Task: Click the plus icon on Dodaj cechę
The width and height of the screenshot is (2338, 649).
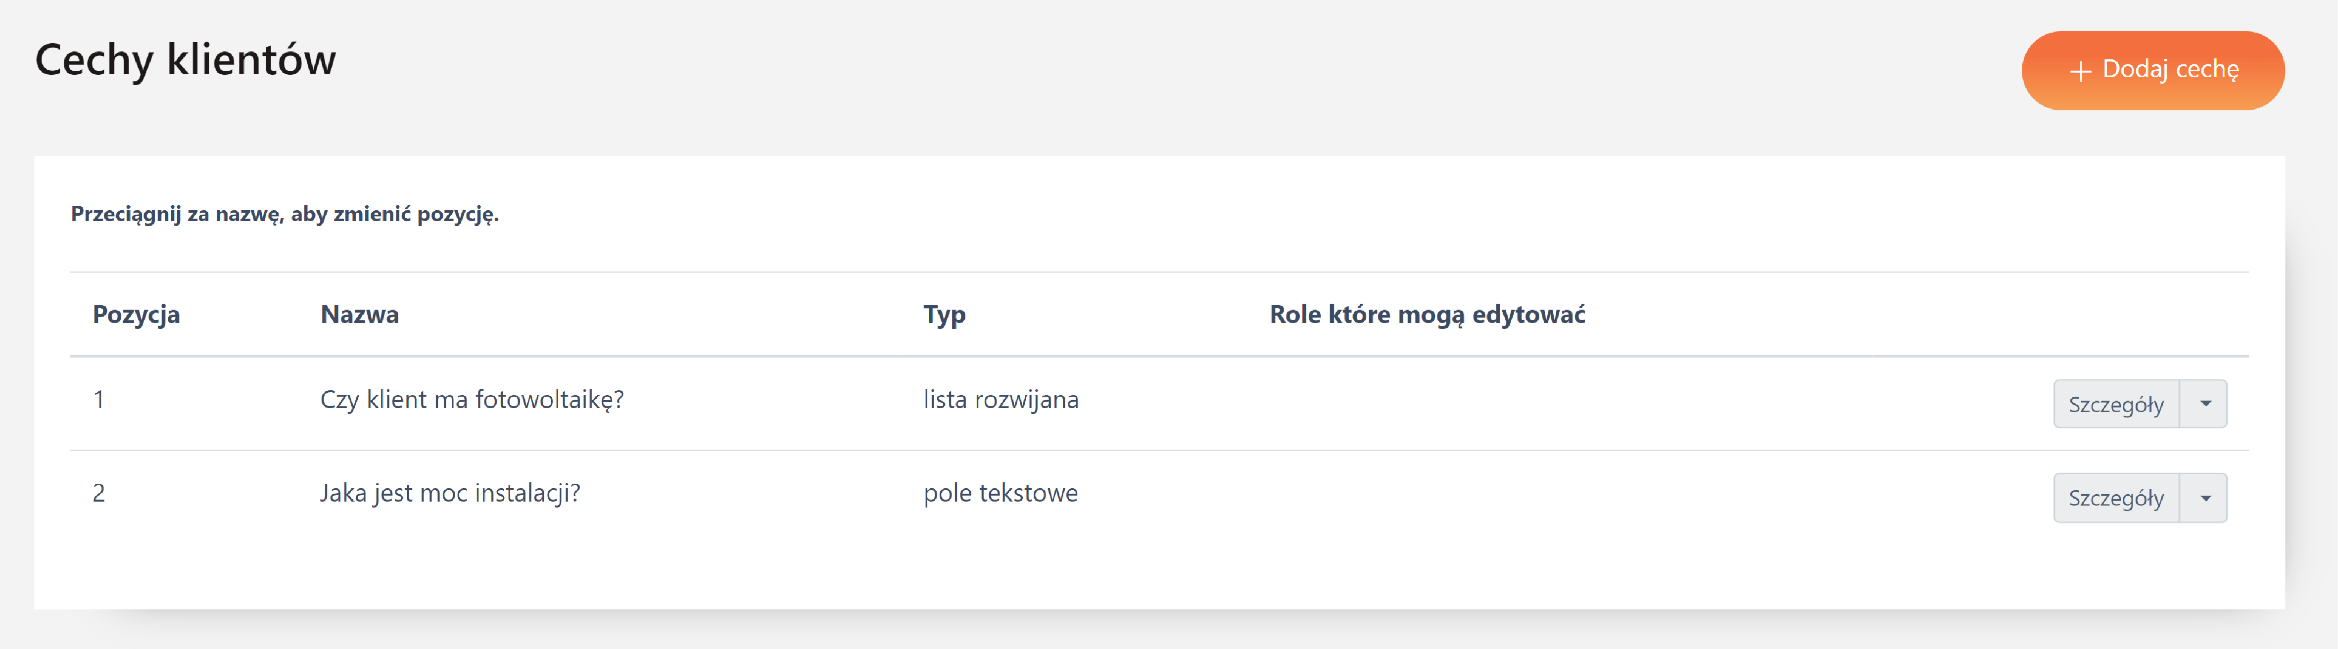Action: 2079,71
